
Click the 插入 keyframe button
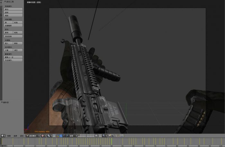tap(8, 43)
